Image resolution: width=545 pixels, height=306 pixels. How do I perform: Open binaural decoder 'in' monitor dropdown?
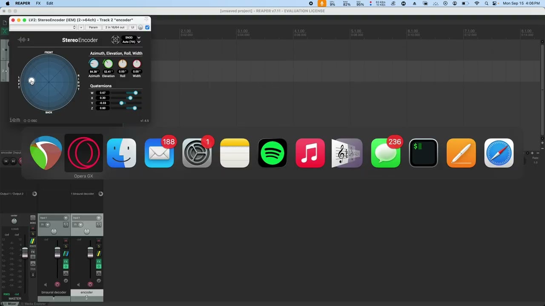[45, 224]
